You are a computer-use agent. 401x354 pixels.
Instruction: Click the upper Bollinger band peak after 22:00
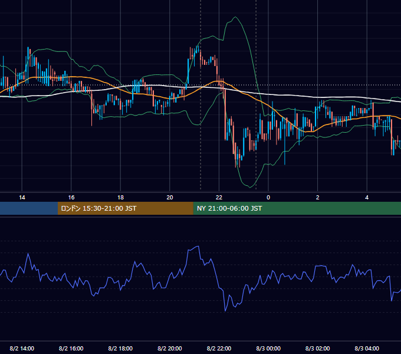pyautogui.click(x=235, y=17)
